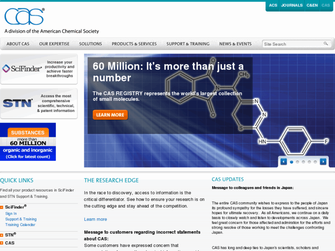The height and width of the screenshot is (251, 335).
Task: Open the NEWS & EVENTS menu
Action: [x=235, y=44]
